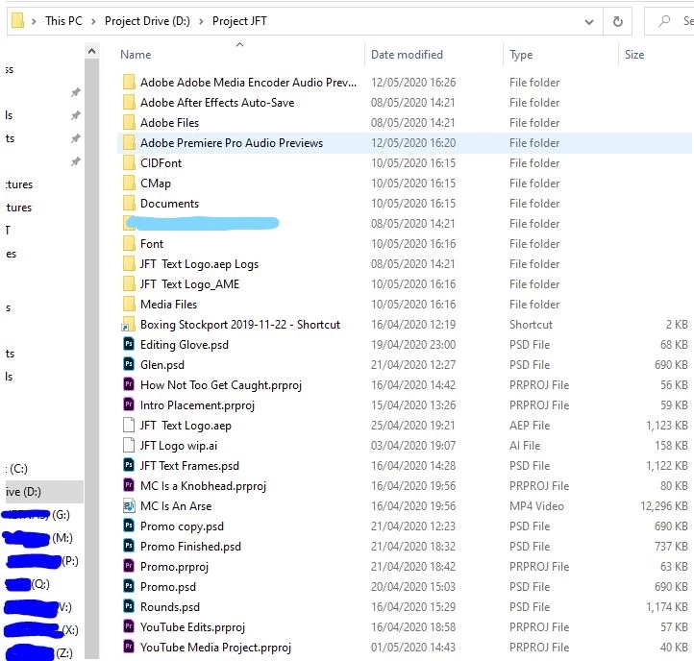Select JFT Text Logo.aep Logs folder name
This screenshot has height=661, width=694.
point(199,263)
